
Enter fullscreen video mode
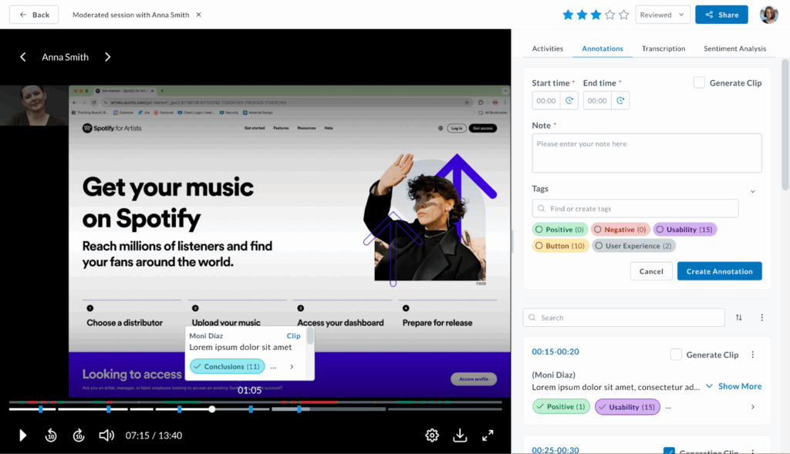tap(488, 435)
